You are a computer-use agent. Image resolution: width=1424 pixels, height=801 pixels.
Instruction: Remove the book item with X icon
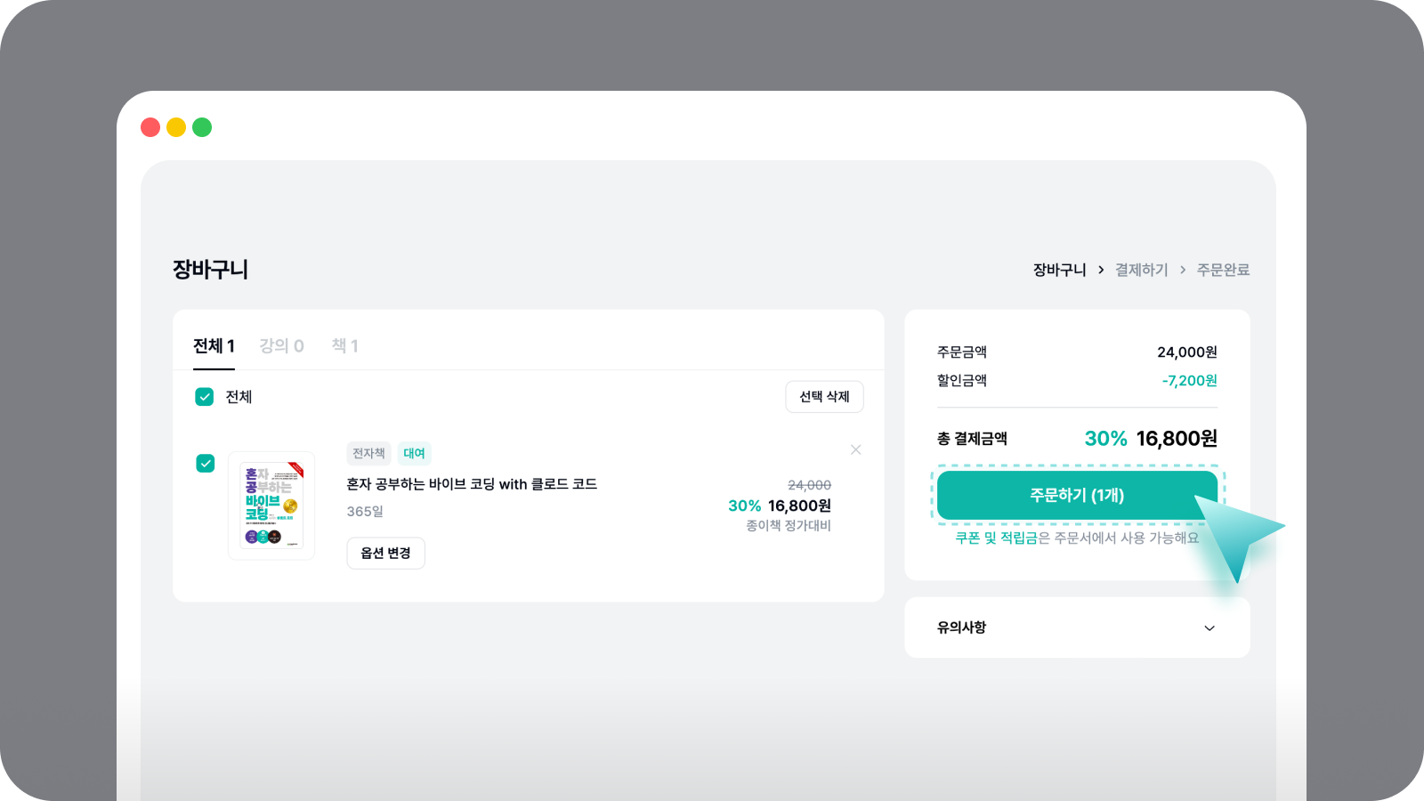click(x=855, y=450)
